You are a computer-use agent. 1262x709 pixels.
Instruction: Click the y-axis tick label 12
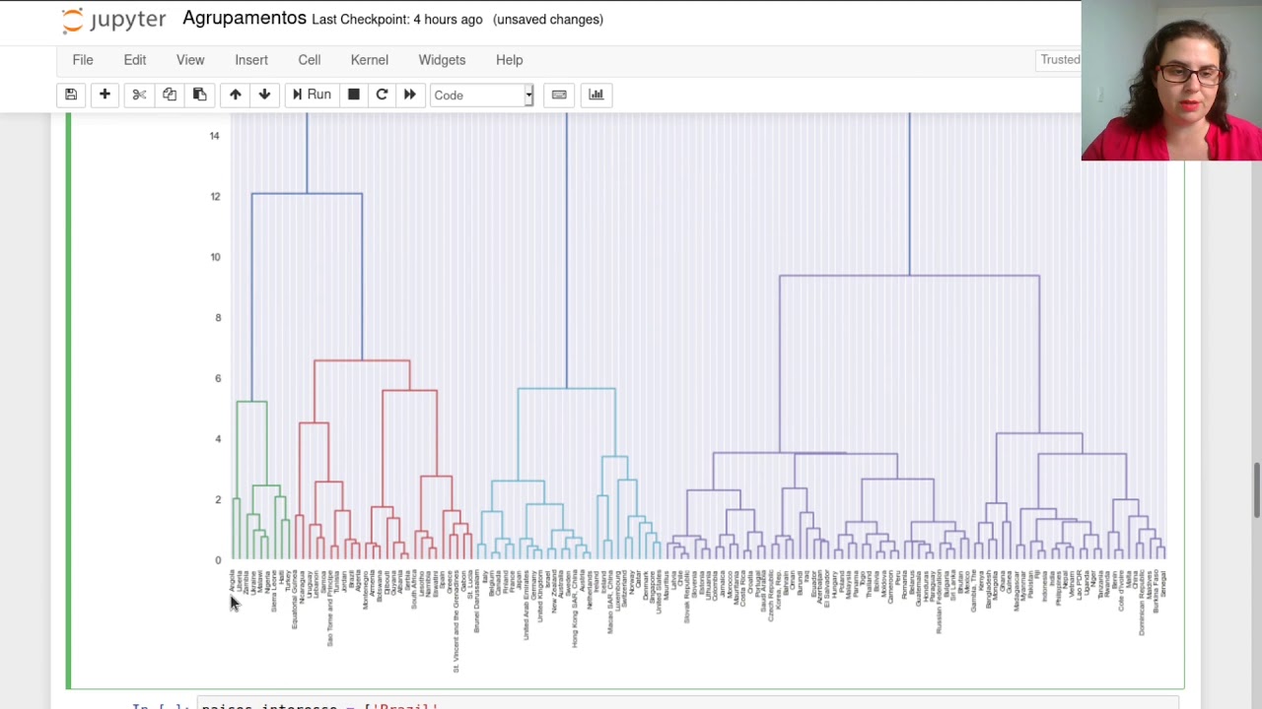click(215, 196)
